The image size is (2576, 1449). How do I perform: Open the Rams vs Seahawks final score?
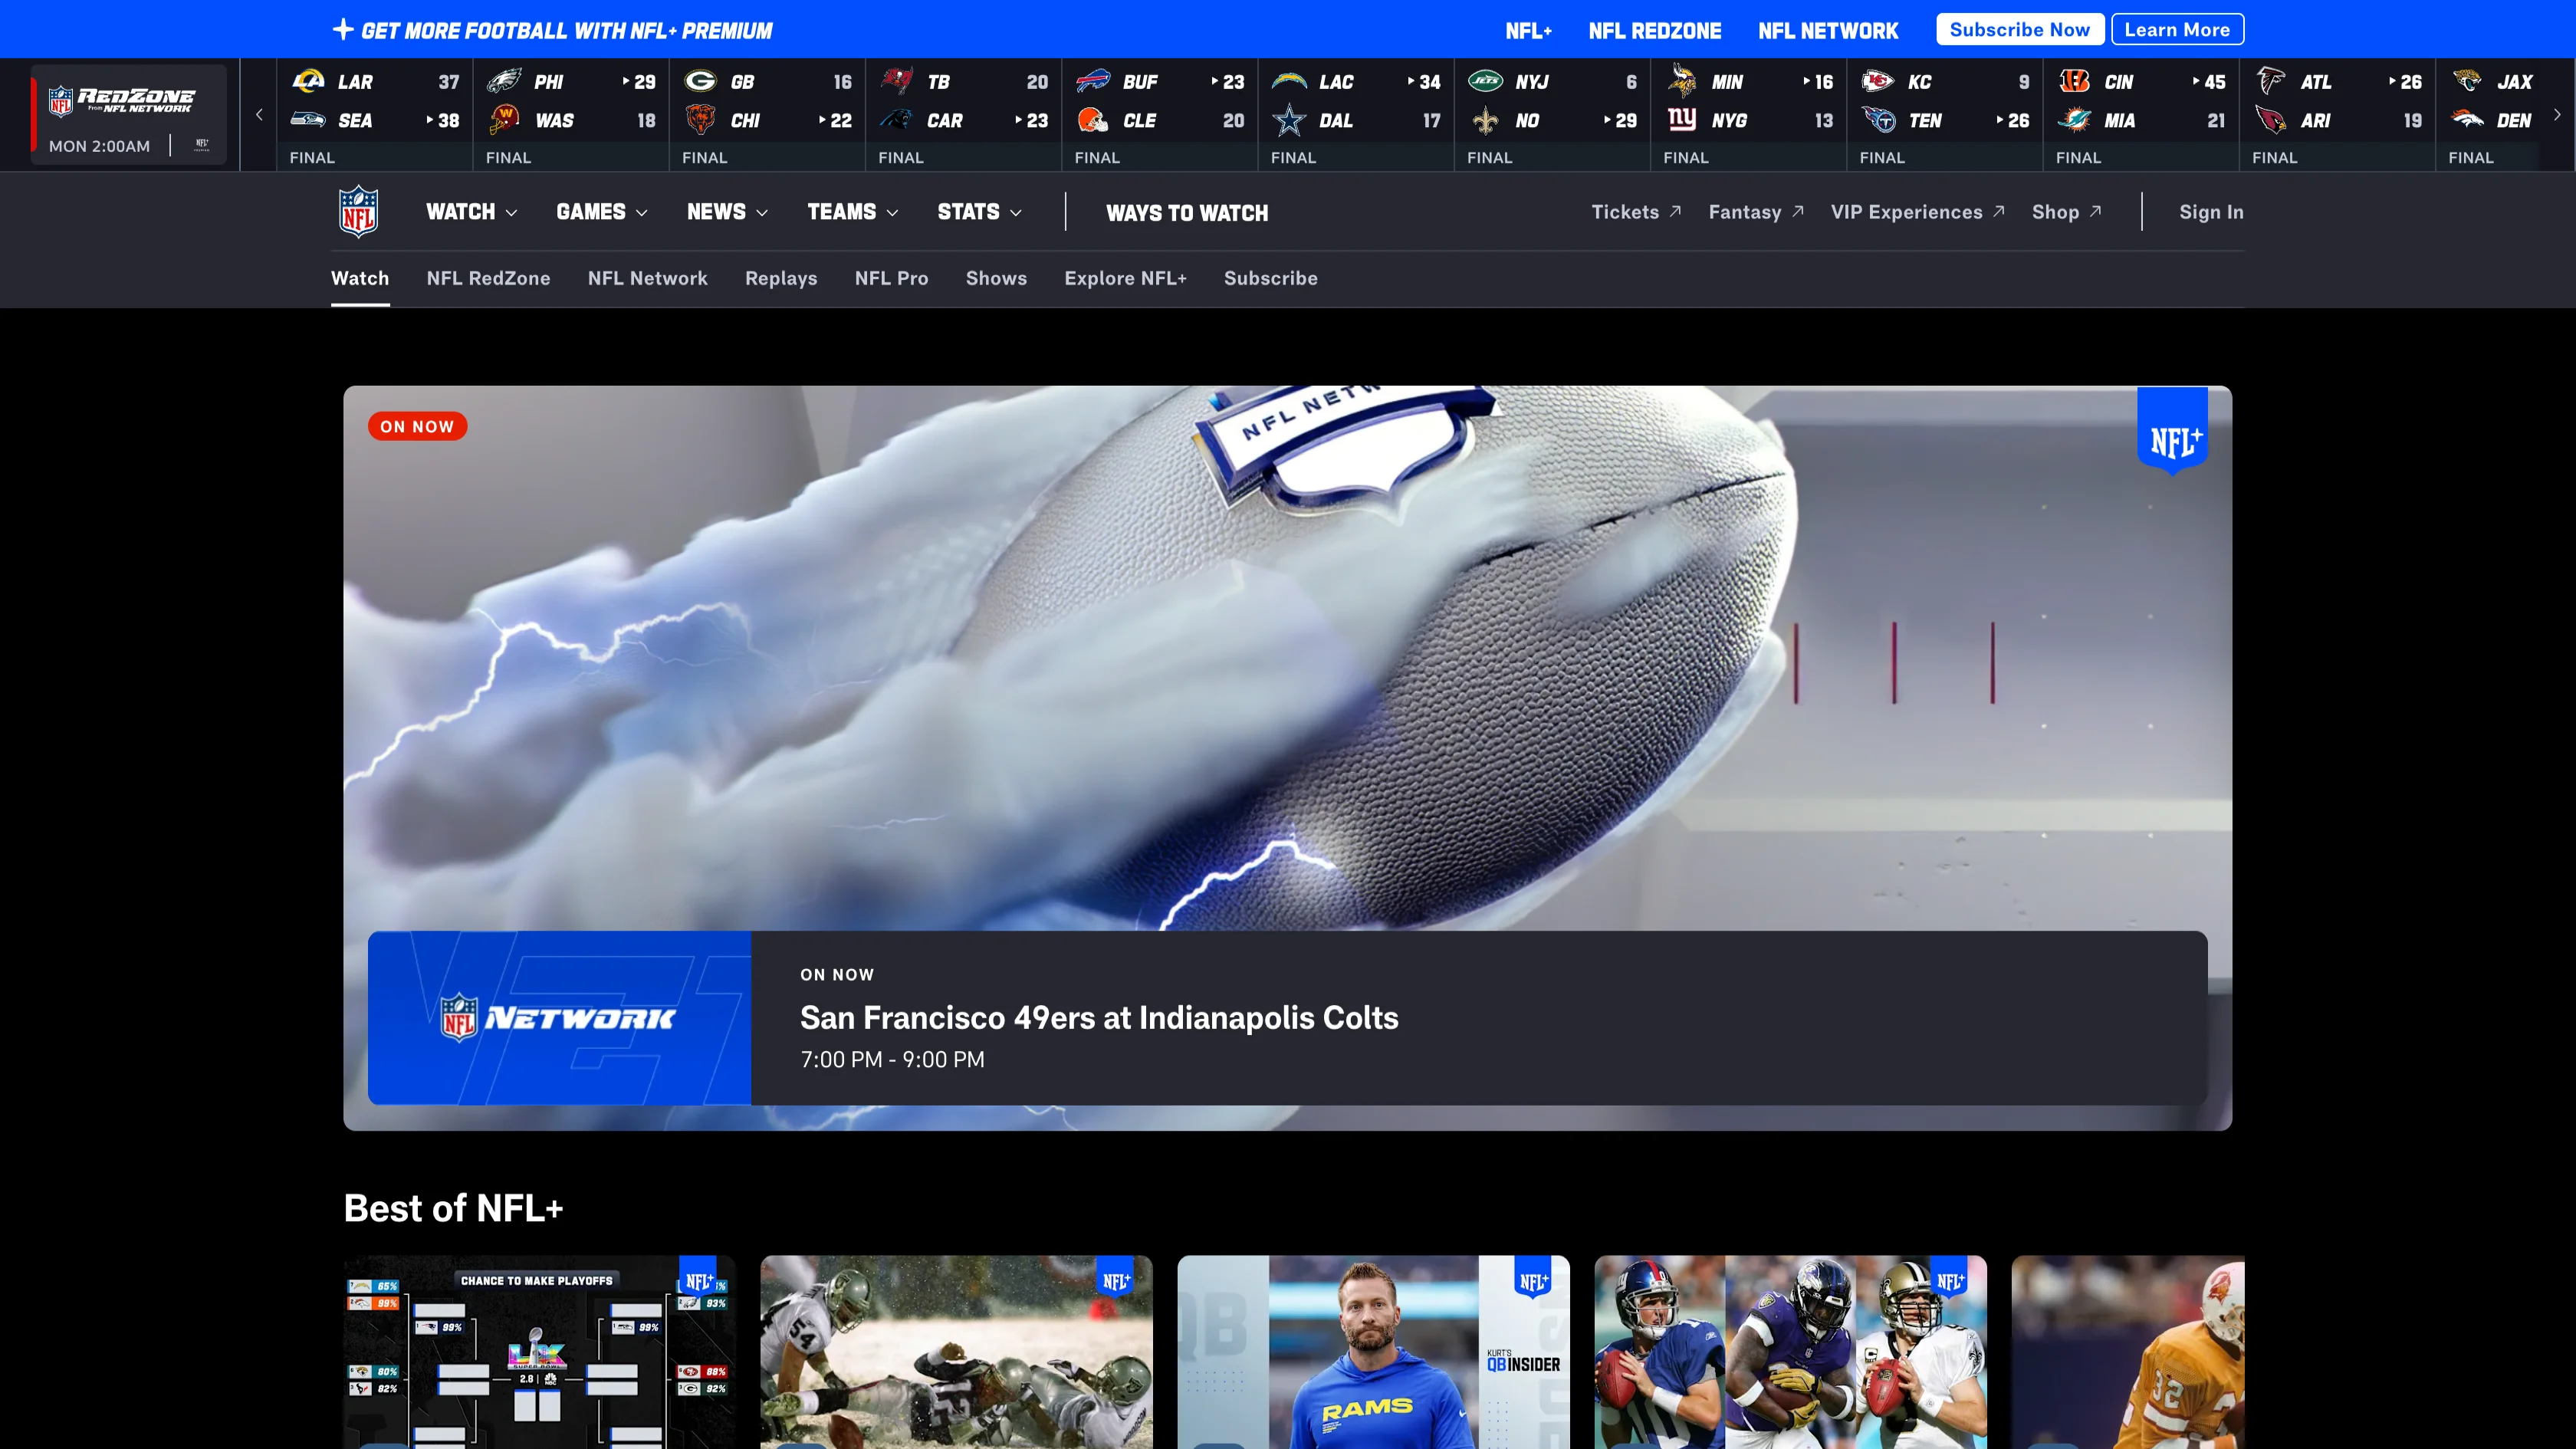click(374, 115)
